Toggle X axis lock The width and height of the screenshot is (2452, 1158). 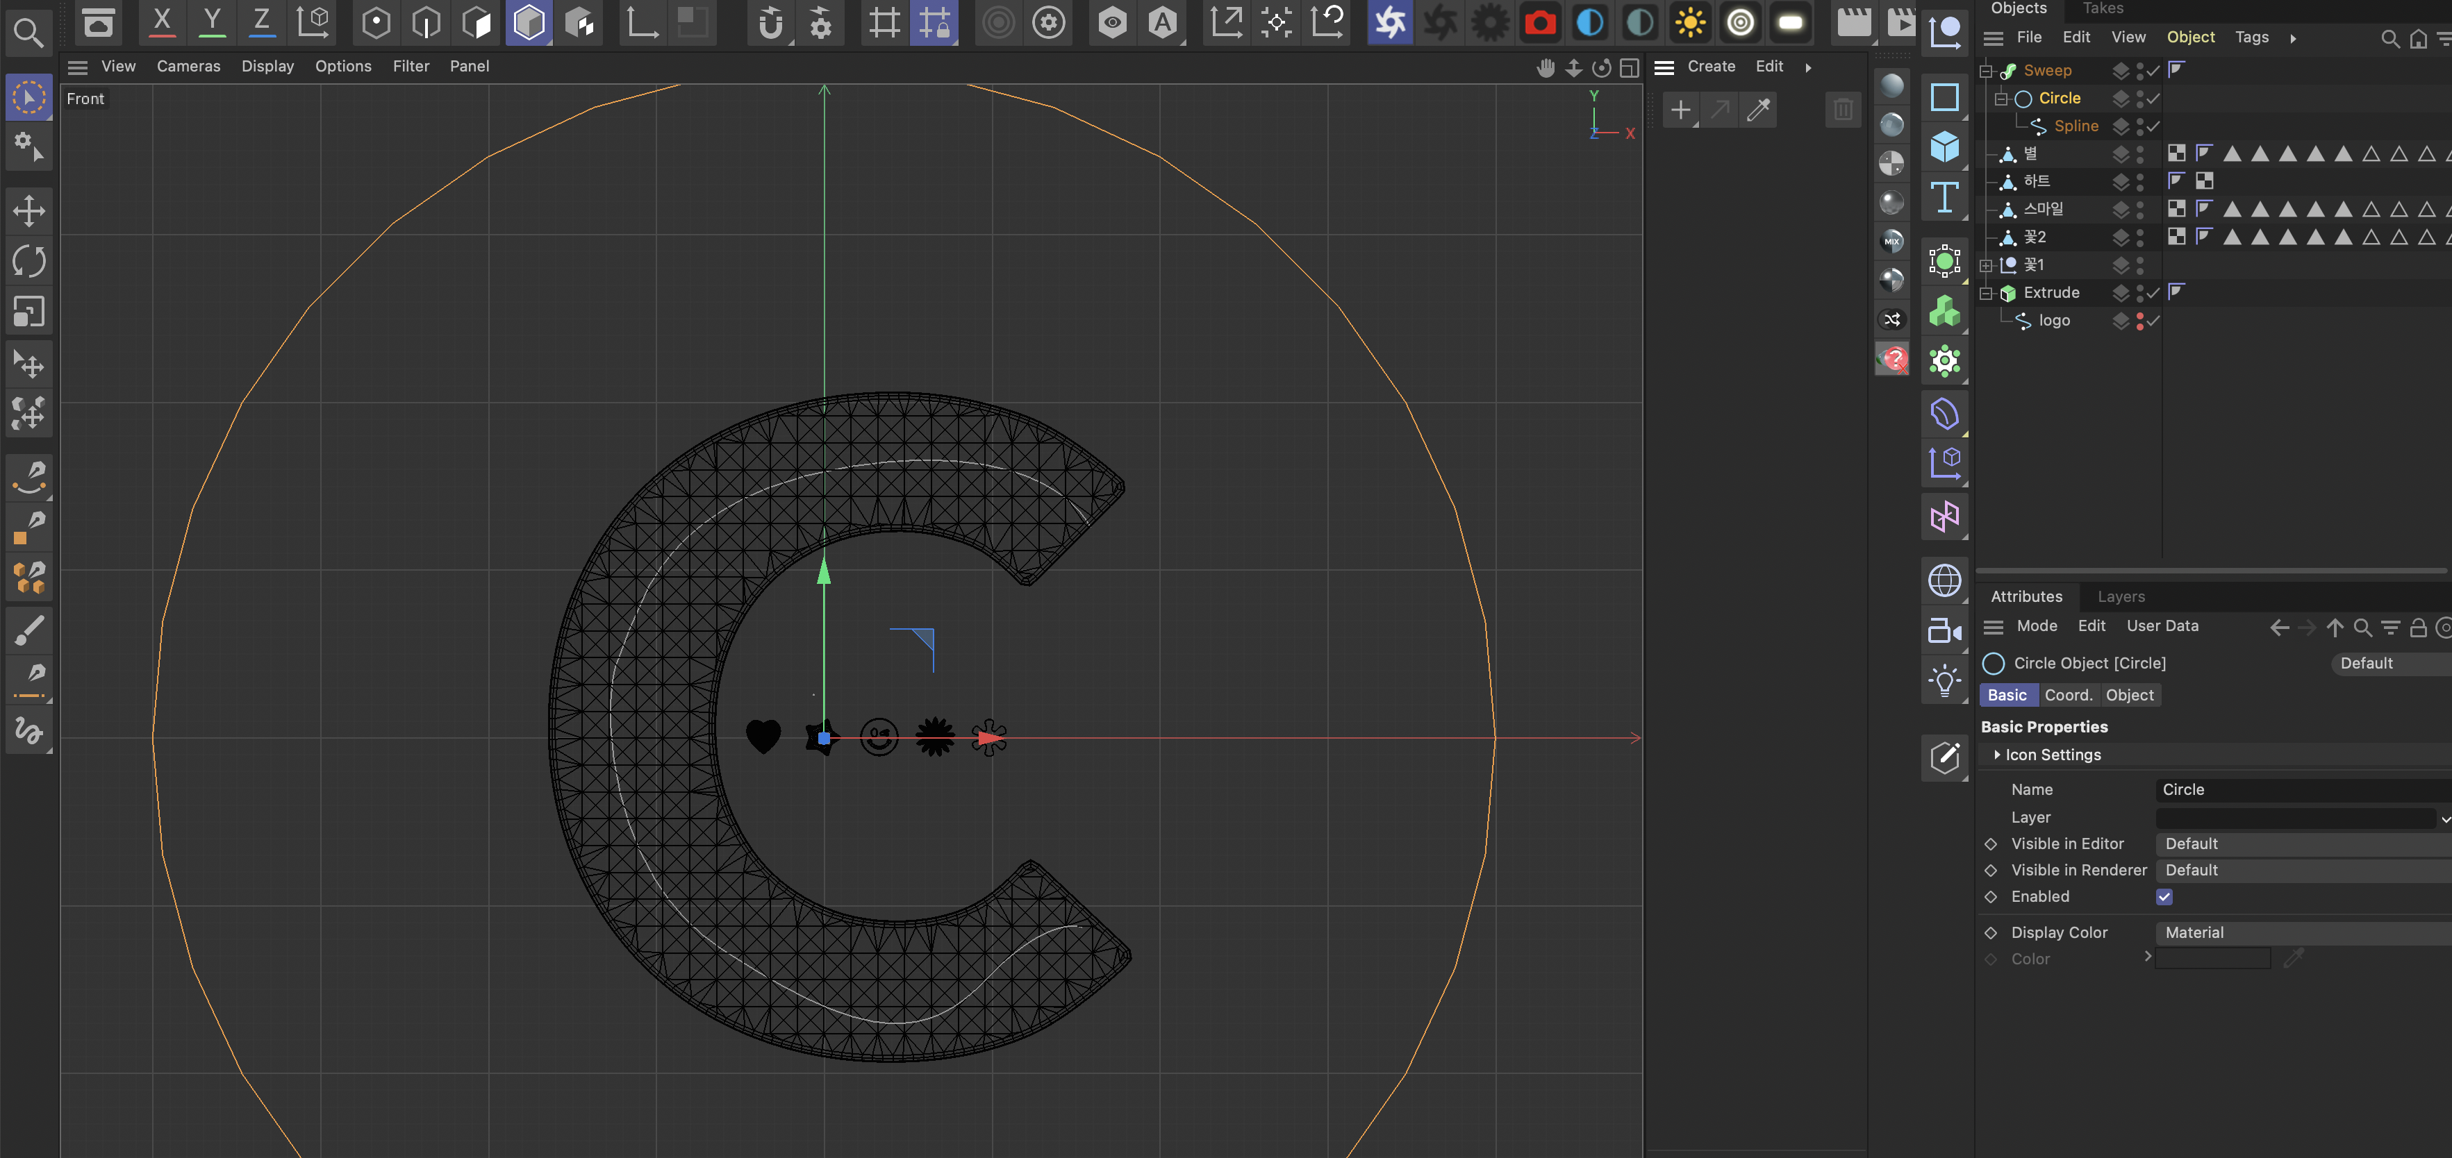click(162, 22)
